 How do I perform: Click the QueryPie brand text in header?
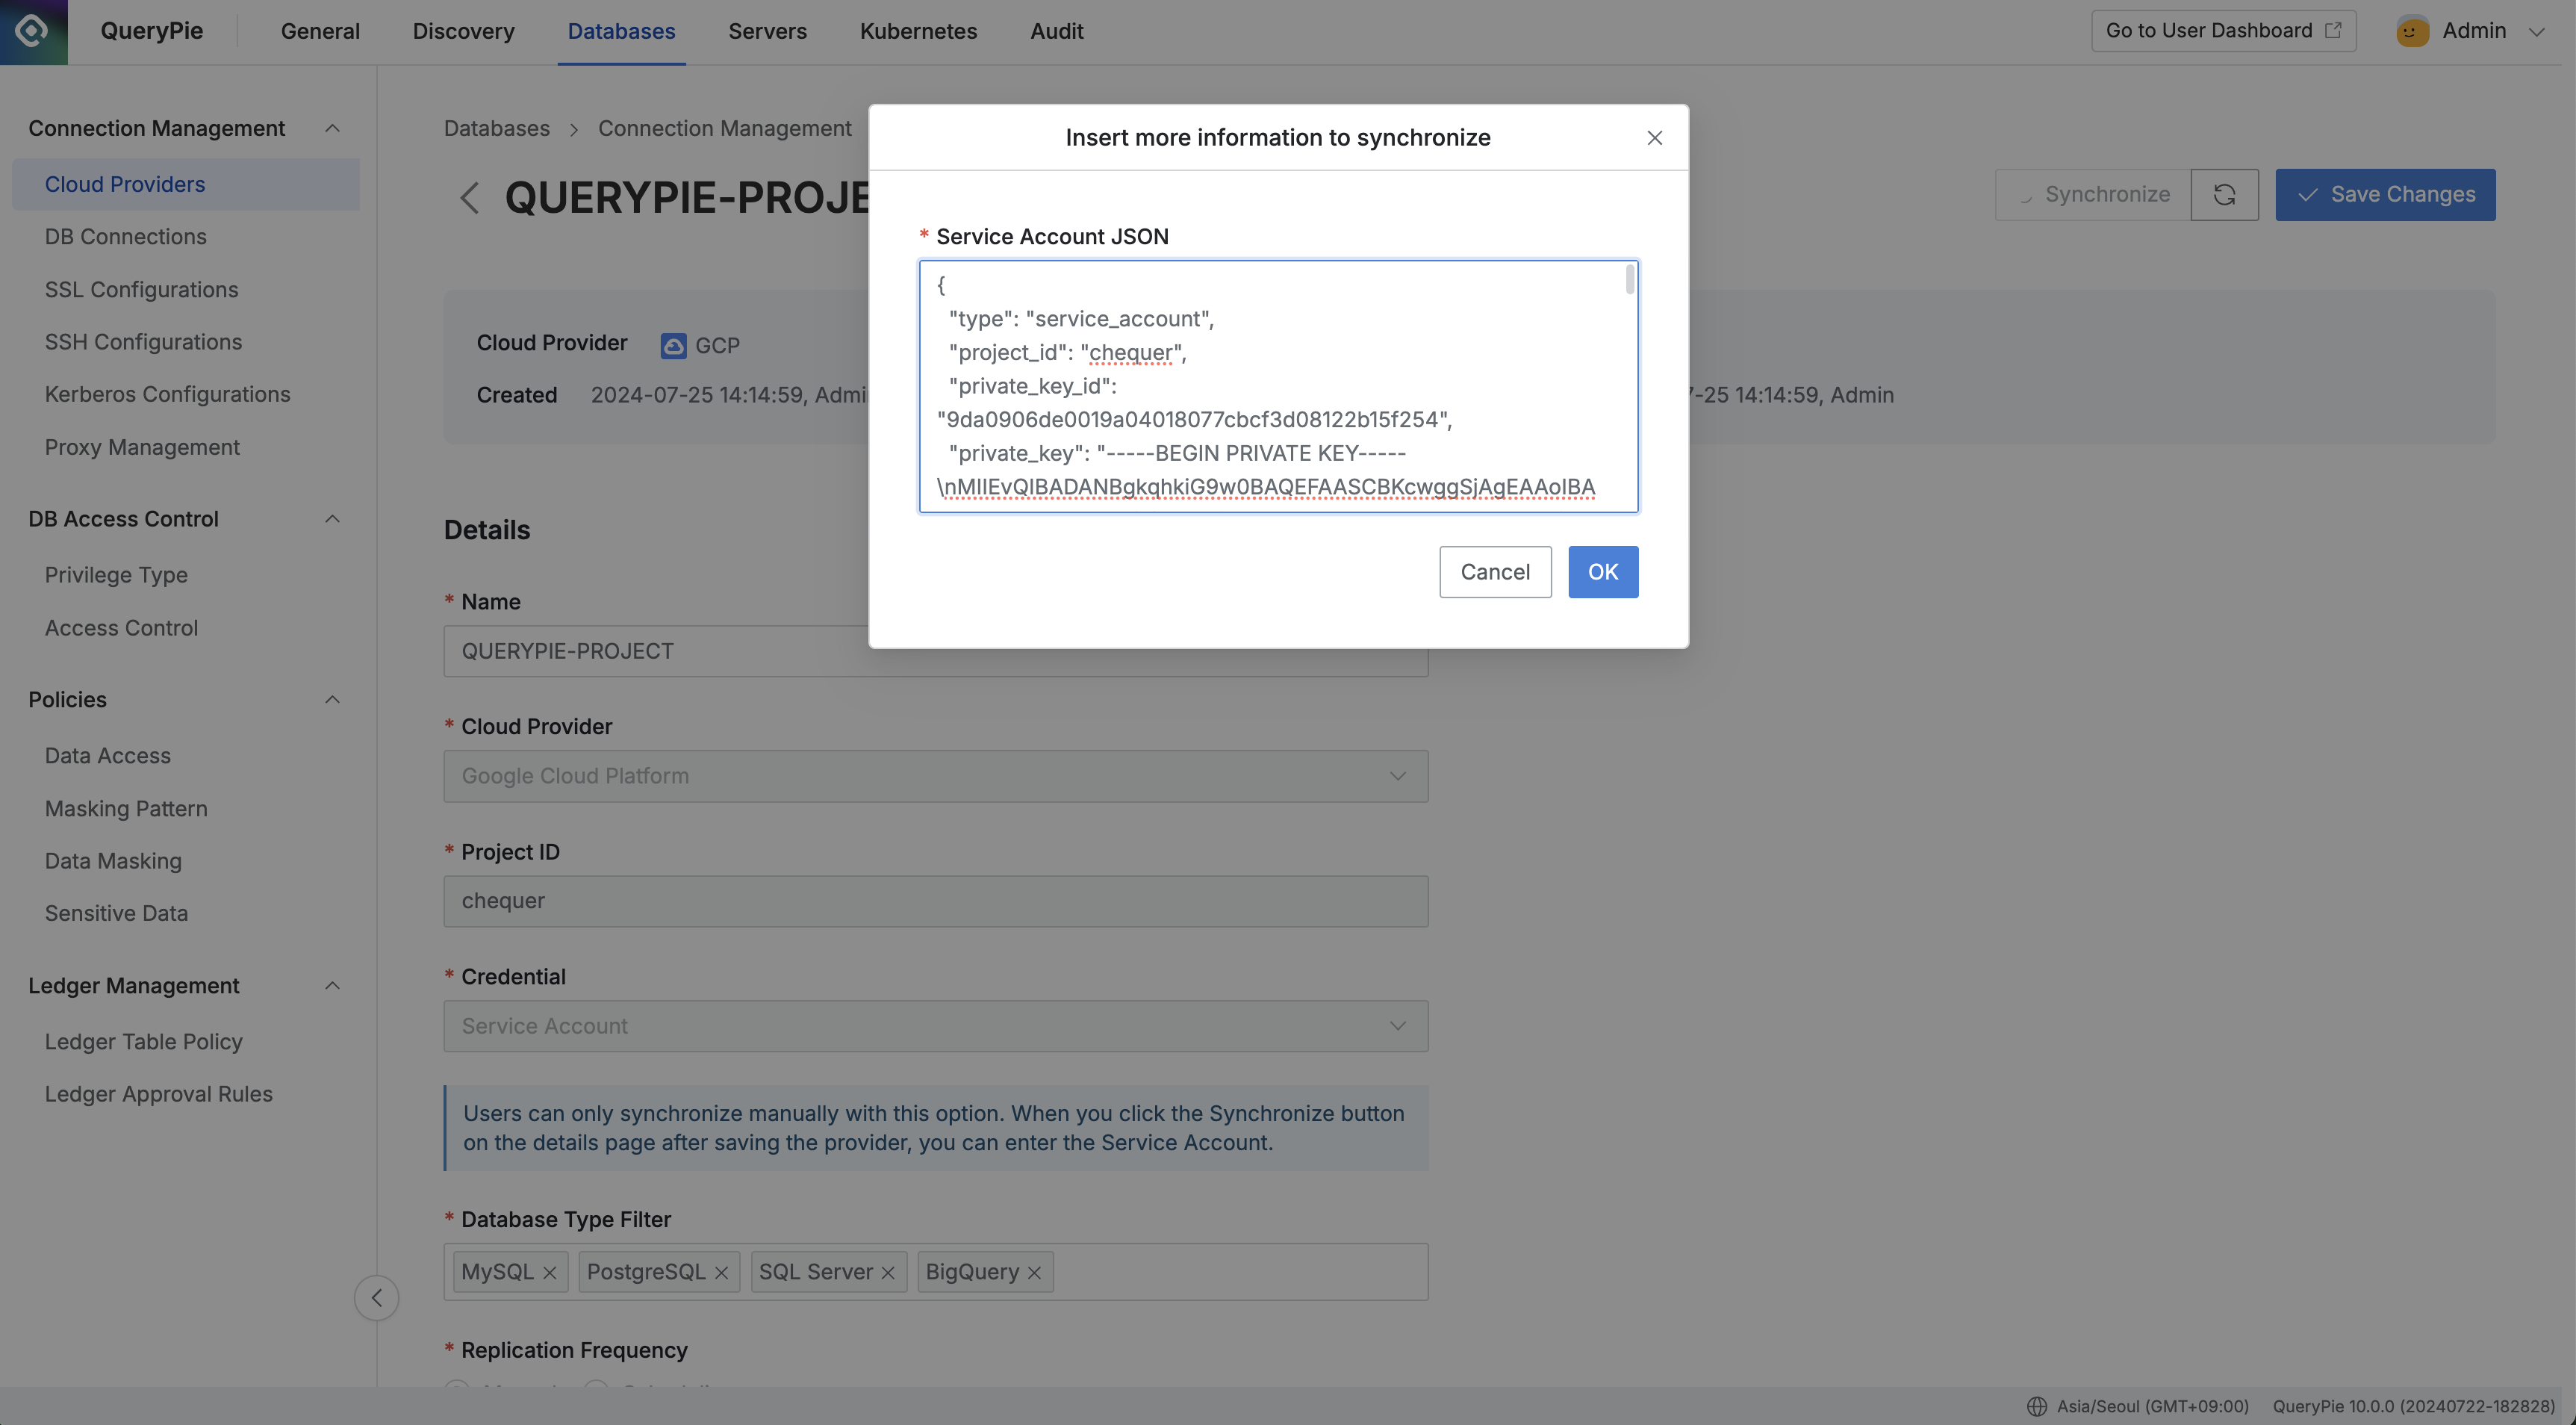pyautogui.click(x=151, y=31)
